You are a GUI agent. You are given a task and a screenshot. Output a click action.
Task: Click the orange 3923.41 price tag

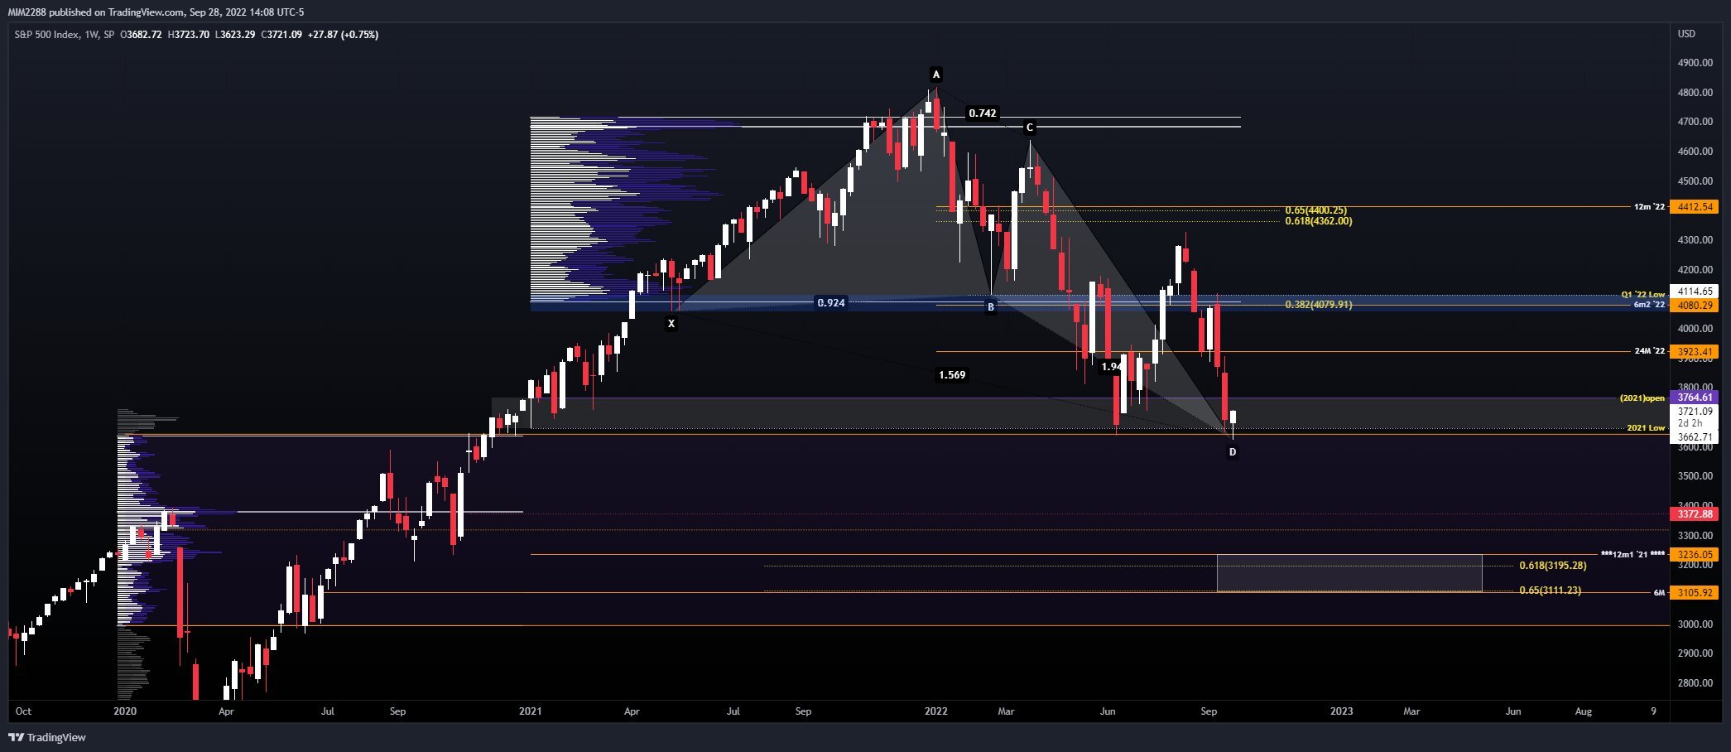coord(1695,352)
